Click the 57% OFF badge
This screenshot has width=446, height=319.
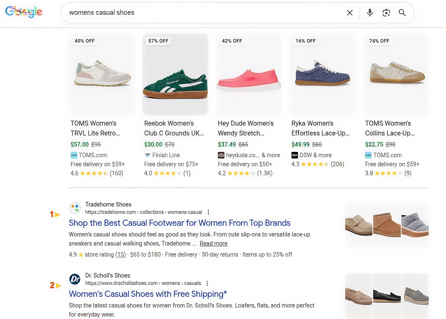pyautogui.click(x=158, y=41)
